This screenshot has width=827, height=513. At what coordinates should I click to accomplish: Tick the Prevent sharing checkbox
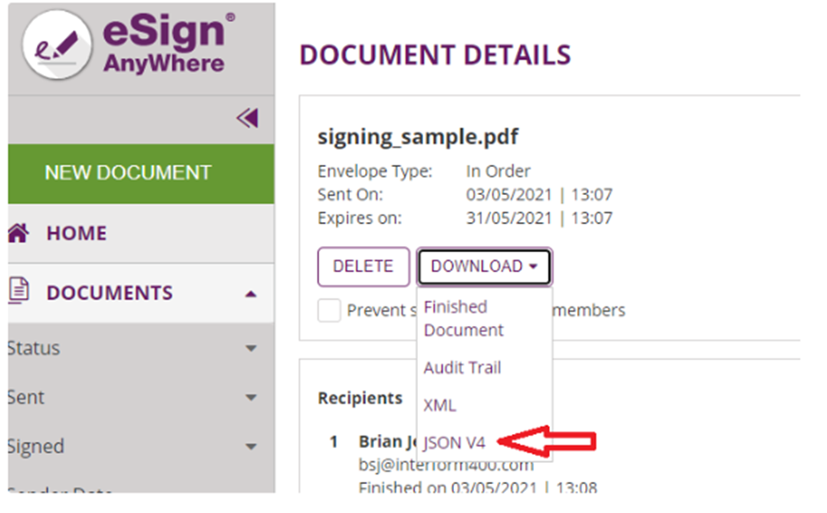coord(329,310)
